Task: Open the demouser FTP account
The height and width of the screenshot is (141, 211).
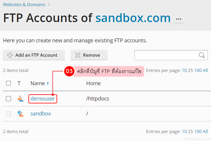Action: coord(42,99)
